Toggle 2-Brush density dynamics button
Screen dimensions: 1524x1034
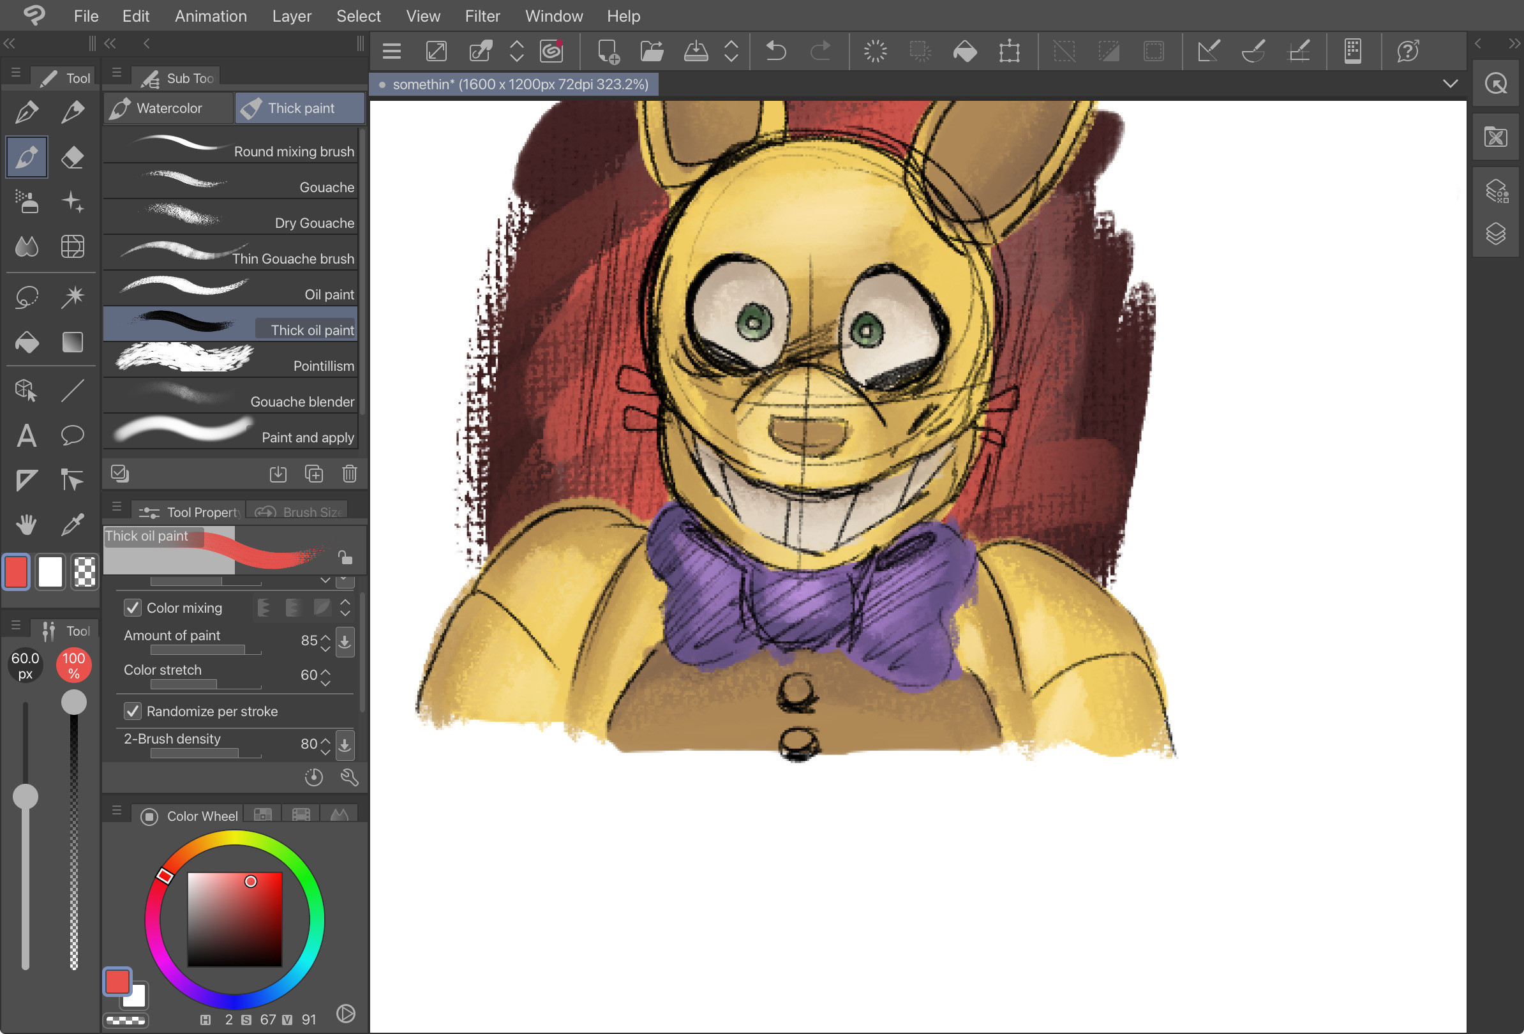point(345,745)
